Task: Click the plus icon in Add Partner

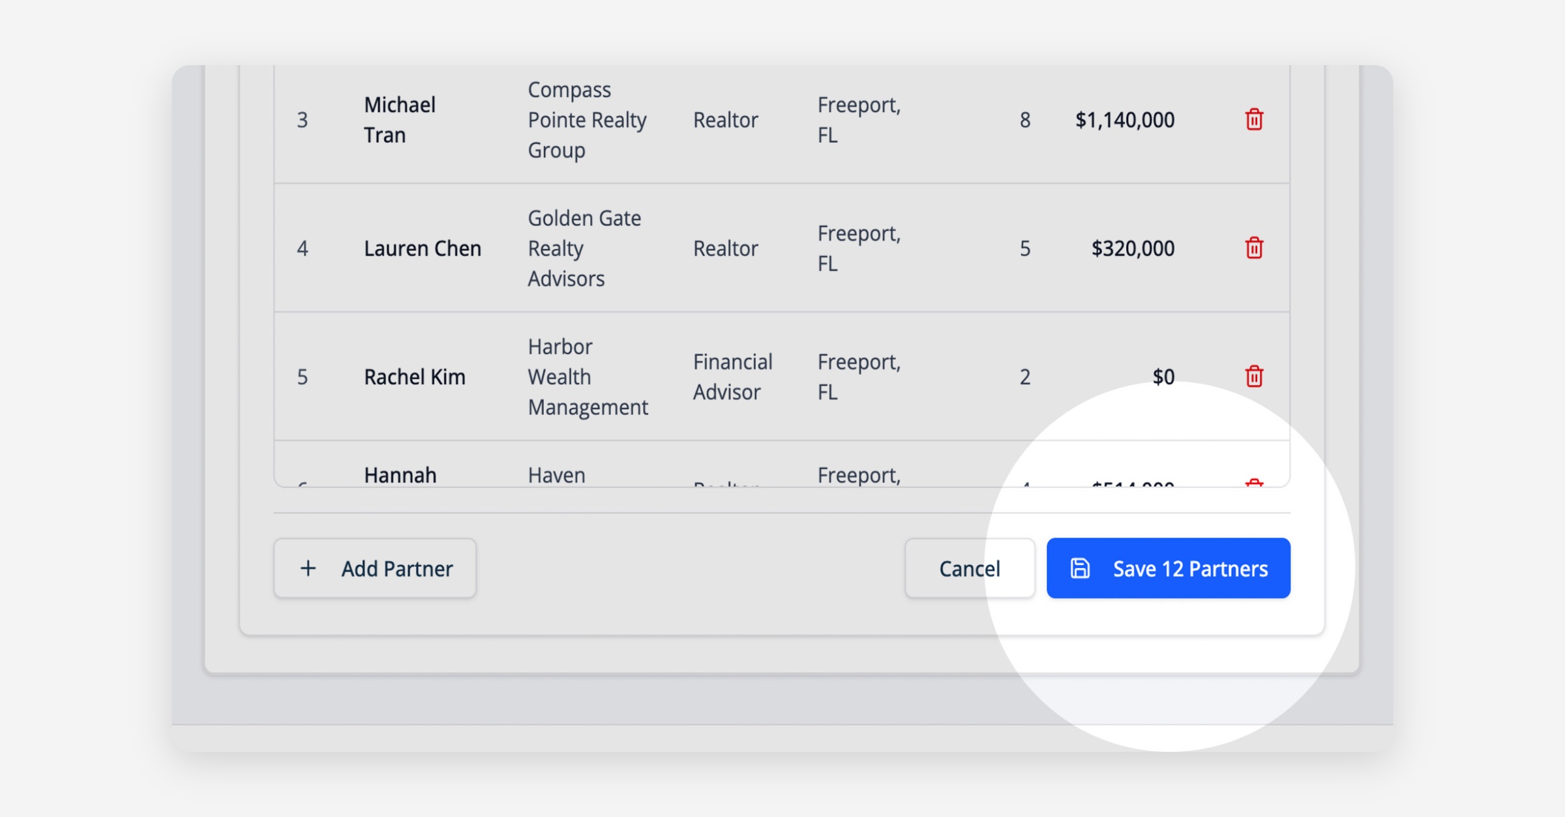Action: [308, 568]
